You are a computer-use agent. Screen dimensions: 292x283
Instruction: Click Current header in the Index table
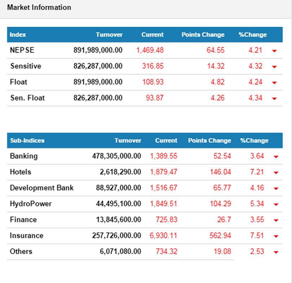[152, 35]
